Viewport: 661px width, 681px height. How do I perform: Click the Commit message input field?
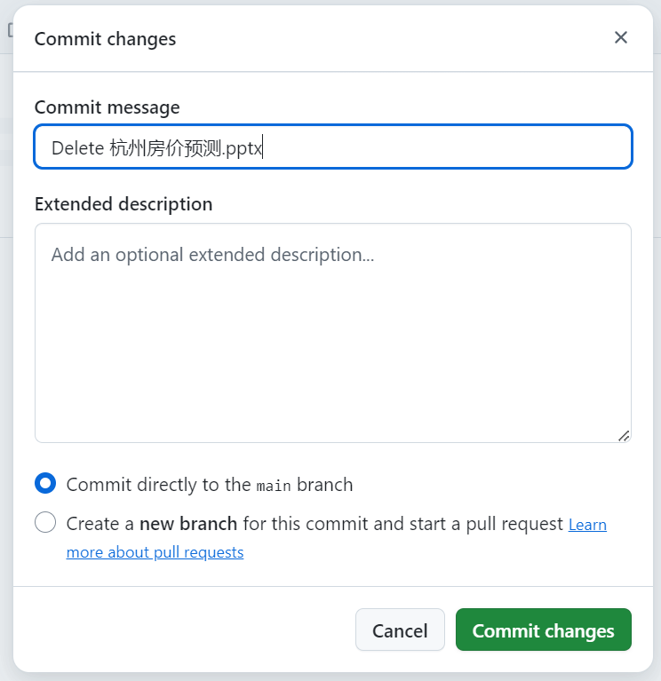click(333, 146)
